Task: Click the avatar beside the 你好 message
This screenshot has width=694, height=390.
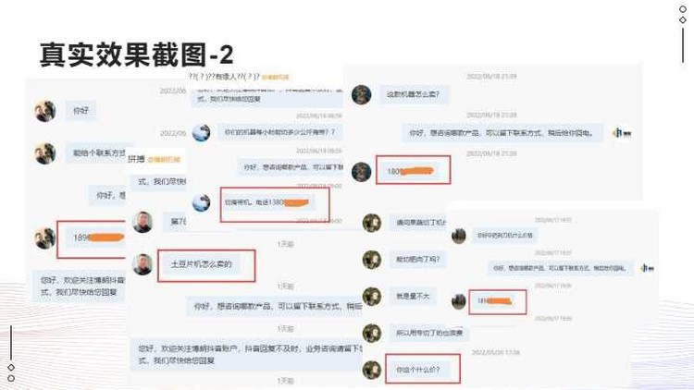Action: click(45, 111)
